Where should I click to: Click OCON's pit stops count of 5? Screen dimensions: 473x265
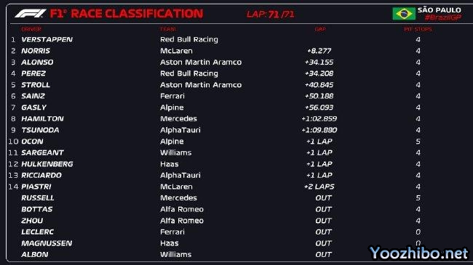pyautogui.click(x=418, y=142)
